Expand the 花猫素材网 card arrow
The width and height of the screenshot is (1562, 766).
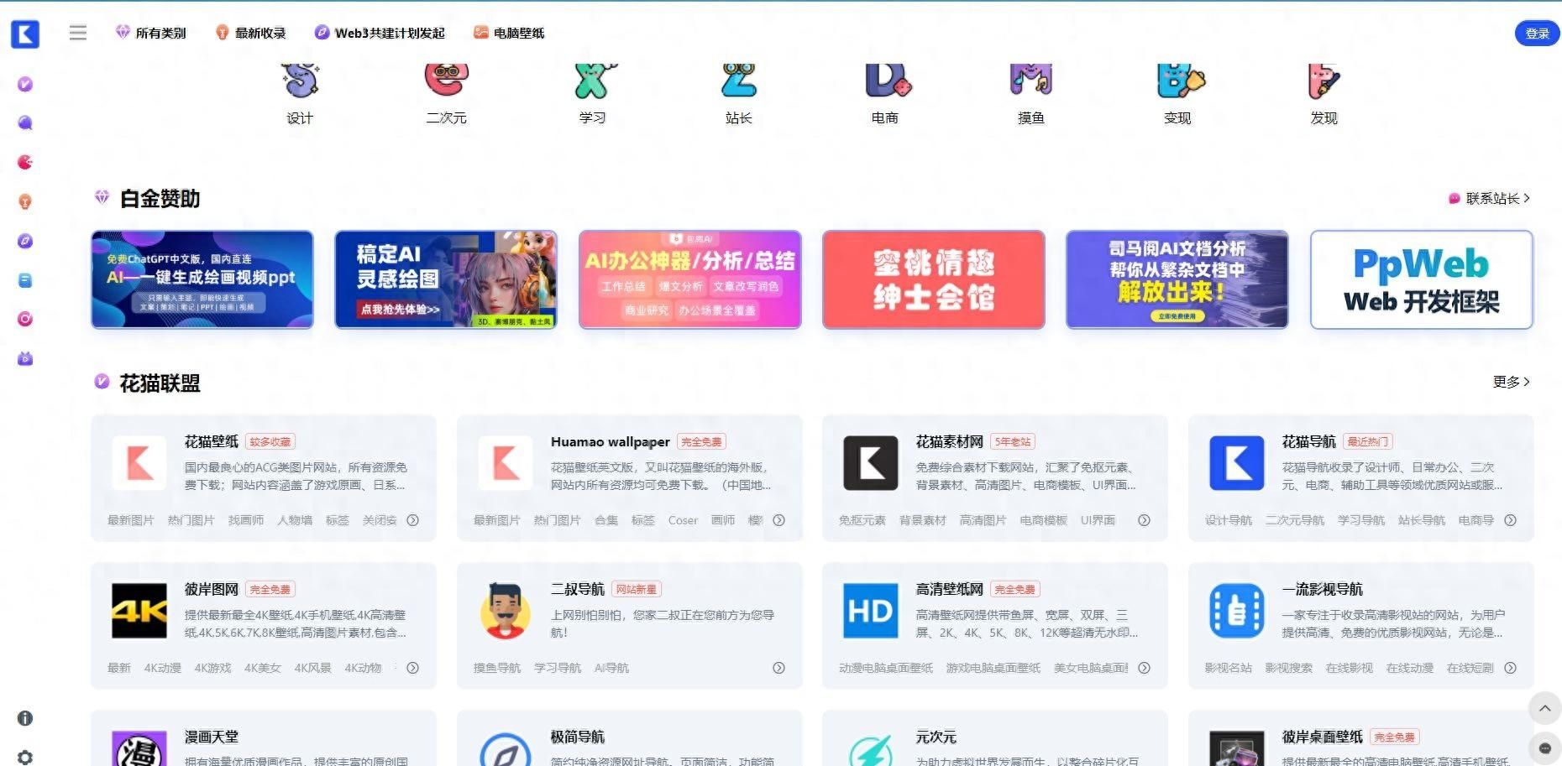(1145, 520)
